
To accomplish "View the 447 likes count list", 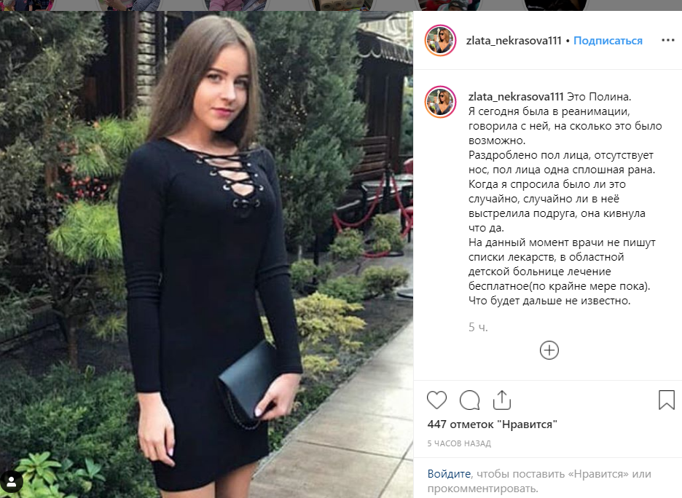I will [x=492, y=424].
